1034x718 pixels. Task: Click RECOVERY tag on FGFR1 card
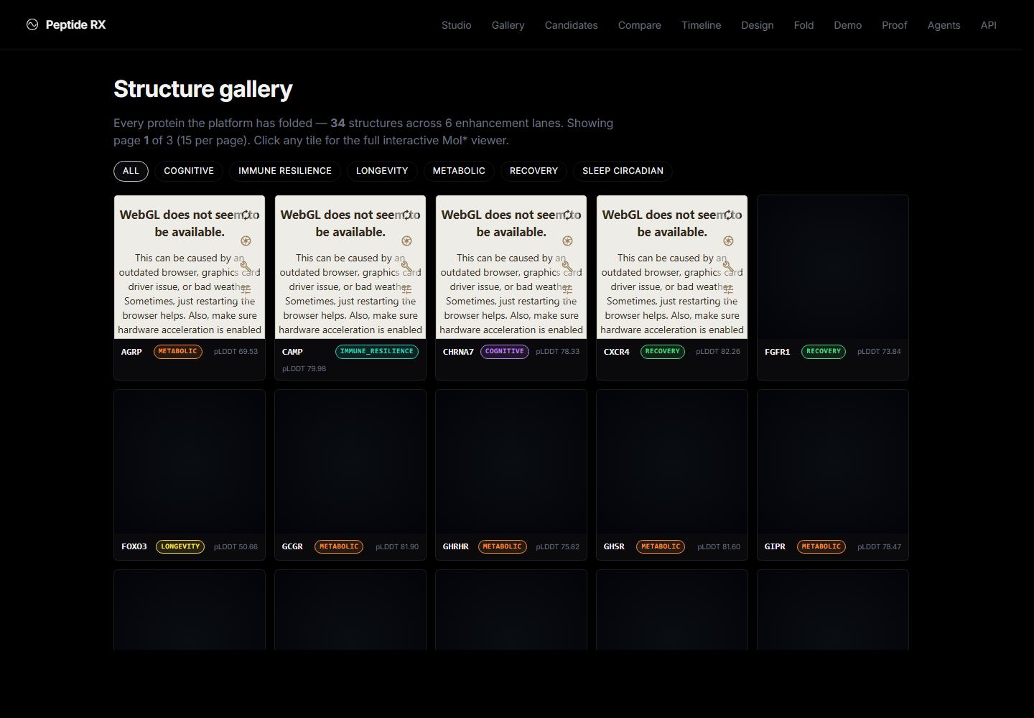click(x=824, y=352)
